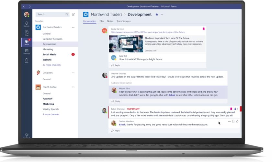The height and width of the screenshot is (162, 272).
Task: Click the Jakob mention in Miguel's message
Action: coord(172,95)
